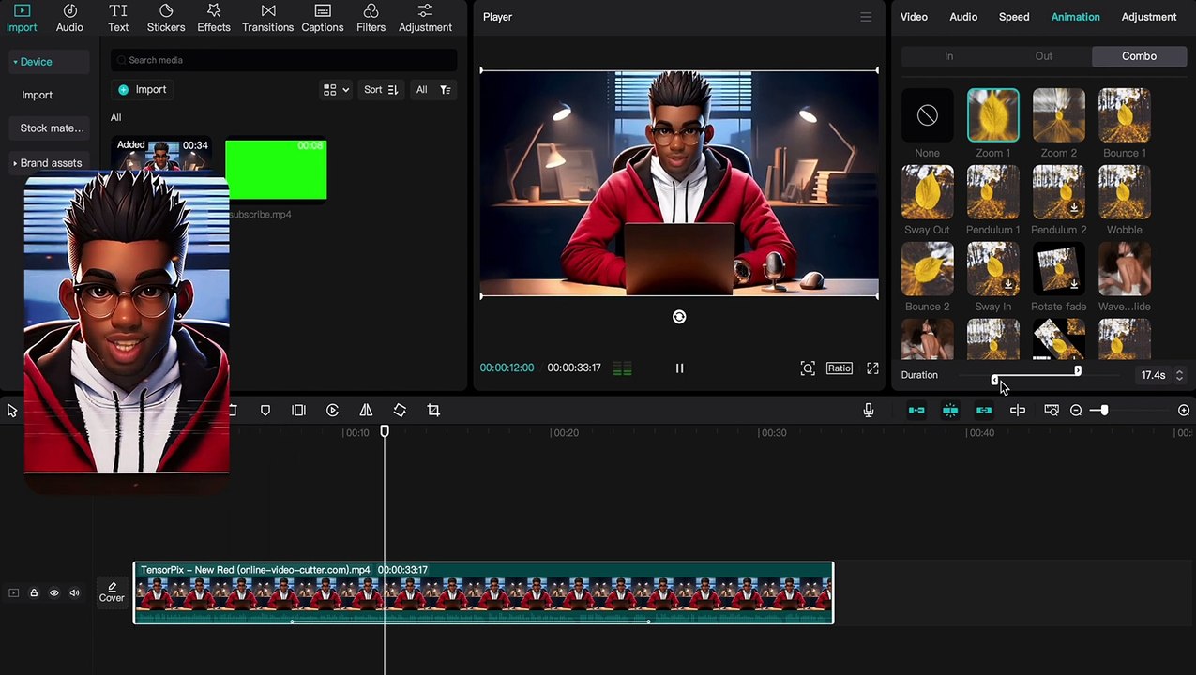
Task: Toggle auto snapping in the timeline
Action: click(950, 411)
